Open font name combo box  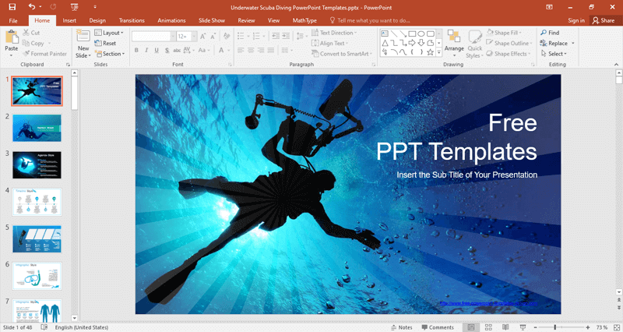153,36
